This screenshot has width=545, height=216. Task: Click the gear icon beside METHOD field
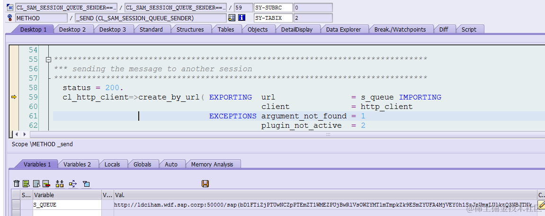[x=10, y=17]
